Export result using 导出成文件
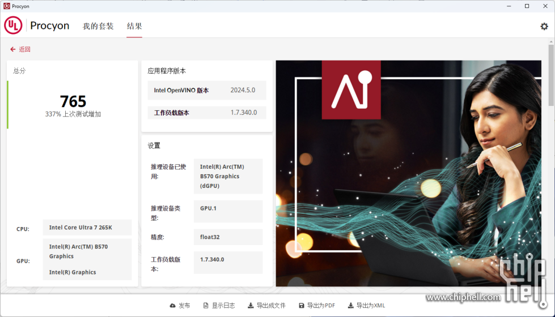 (271, 305)
